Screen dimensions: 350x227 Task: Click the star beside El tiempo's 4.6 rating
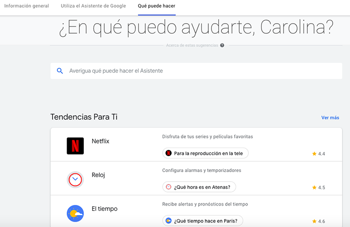314,221
